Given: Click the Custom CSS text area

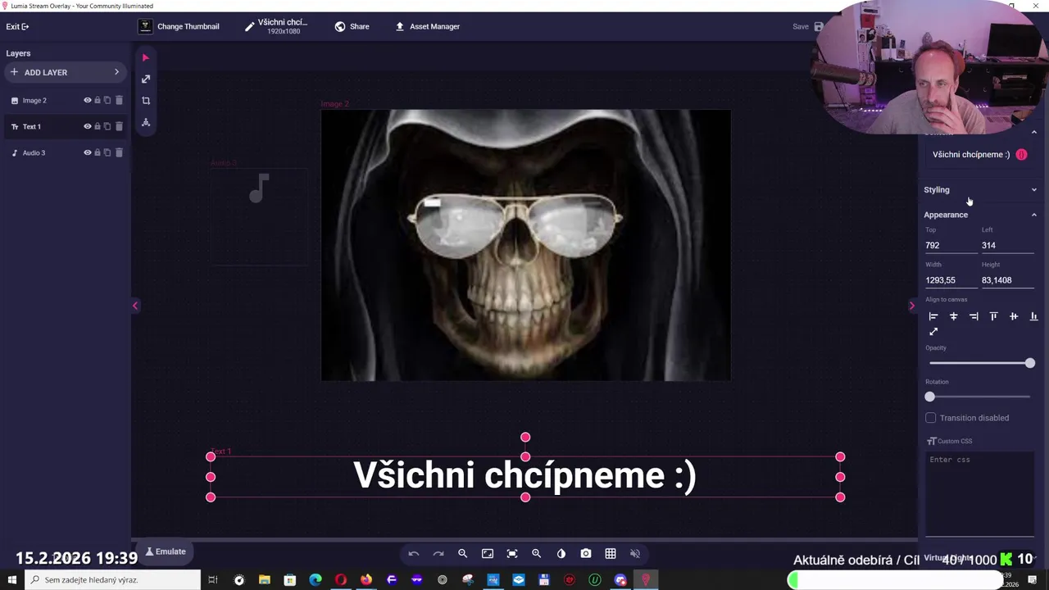Looking at the screenshot, I should point(980,493).
